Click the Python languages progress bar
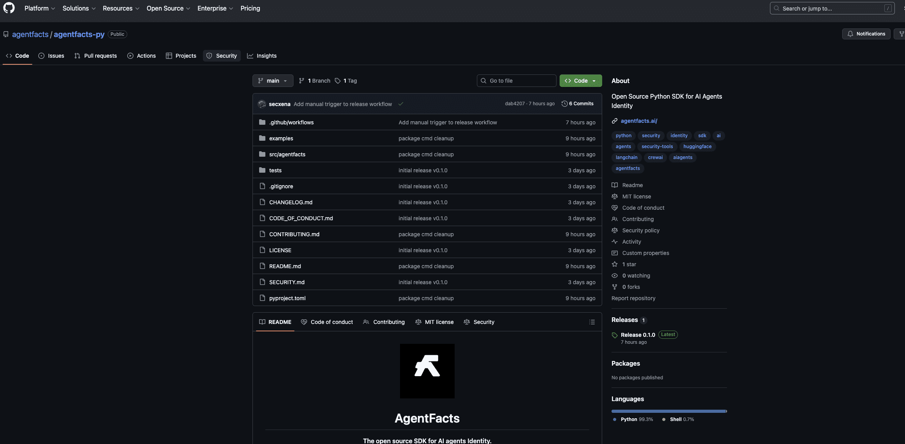This screenshot has height=444, width=905. [x=663, y=411]
